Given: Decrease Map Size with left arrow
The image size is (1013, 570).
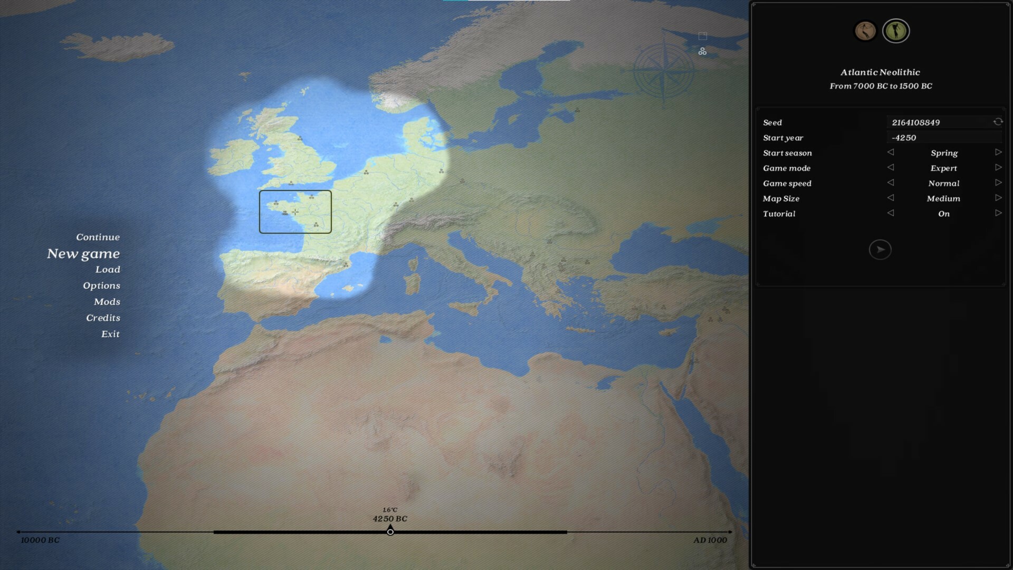Looking at the screenshot, I should [891, 198].
